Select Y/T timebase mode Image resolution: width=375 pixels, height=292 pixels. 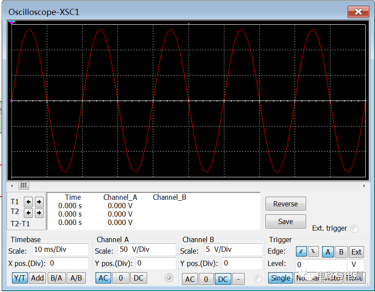pyautogui.click(x=19, y=278)
